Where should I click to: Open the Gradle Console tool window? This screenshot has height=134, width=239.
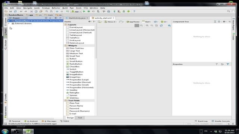point(221,121)
